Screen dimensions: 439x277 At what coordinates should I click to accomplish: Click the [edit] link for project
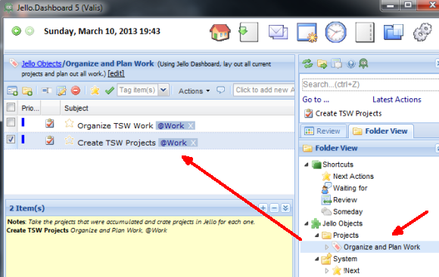(x=117, y=74)
